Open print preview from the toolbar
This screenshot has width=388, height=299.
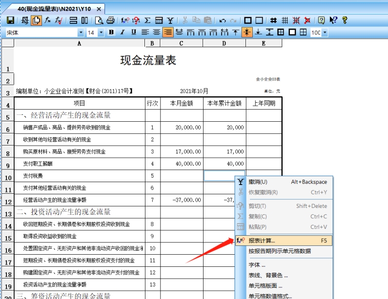pos(99,20)
